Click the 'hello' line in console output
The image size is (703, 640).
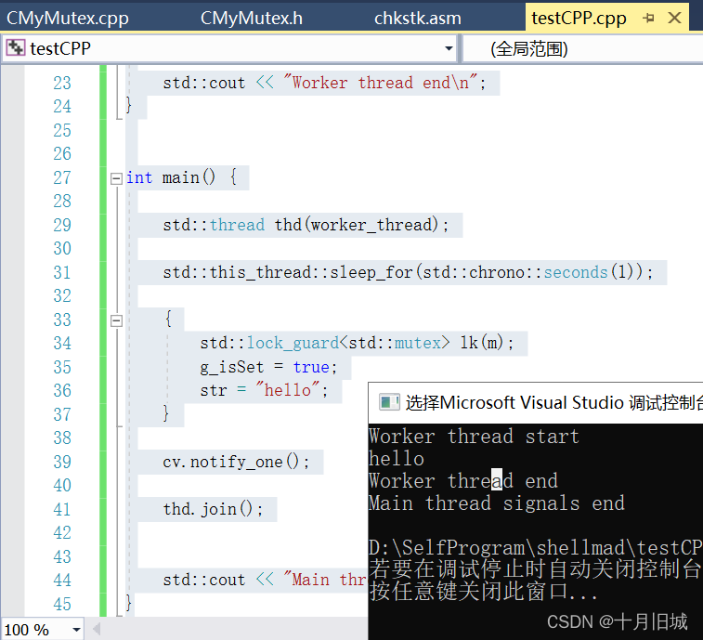point(397,458)
